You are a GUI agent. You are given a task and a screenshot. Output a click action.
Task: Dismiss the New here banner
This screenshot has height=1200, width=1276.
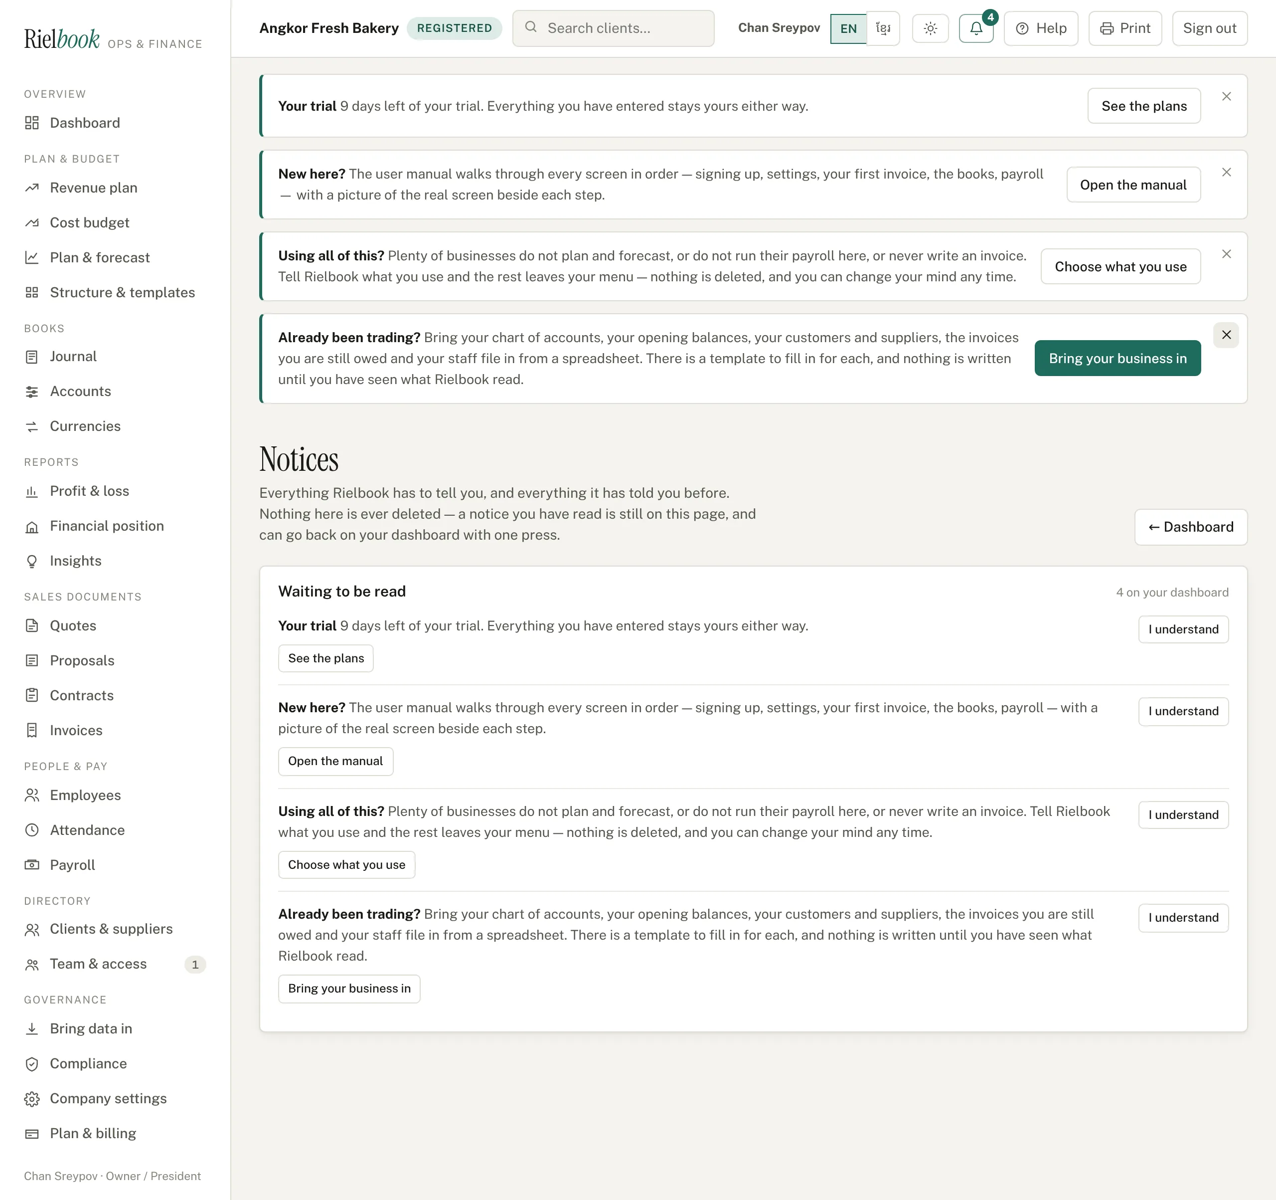[1226, 172]
